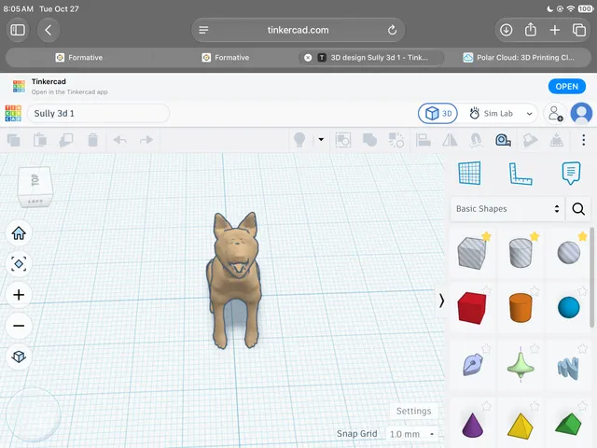
Task: Open the three-dot more options menu
Action: [x=583, y=140]
